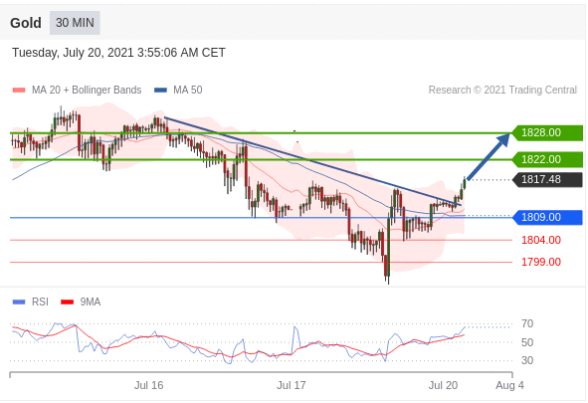Click the red 1799.00 support label

(541, 262)
